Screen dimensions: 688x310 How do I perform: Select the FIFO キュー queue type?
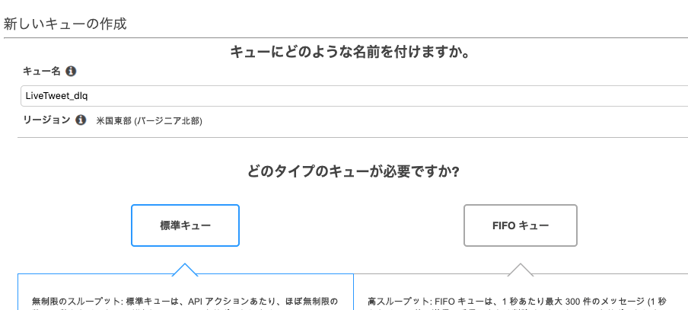tap(521, 225)
